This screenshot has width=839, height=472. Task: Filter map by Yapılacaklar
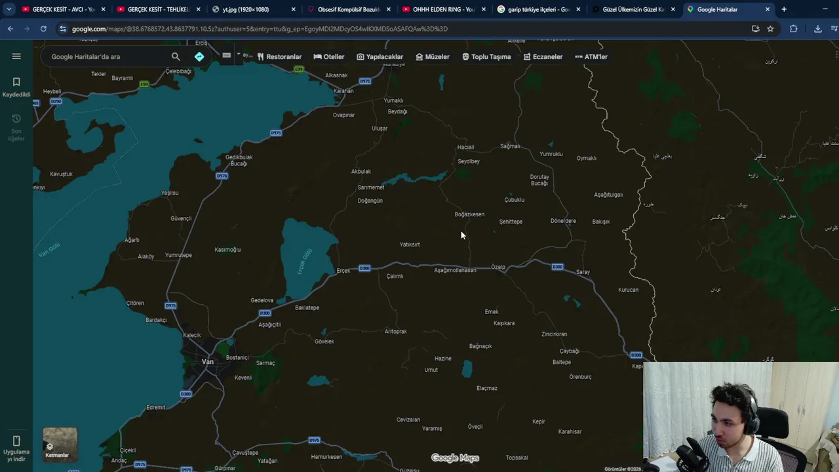click(380, 57)
